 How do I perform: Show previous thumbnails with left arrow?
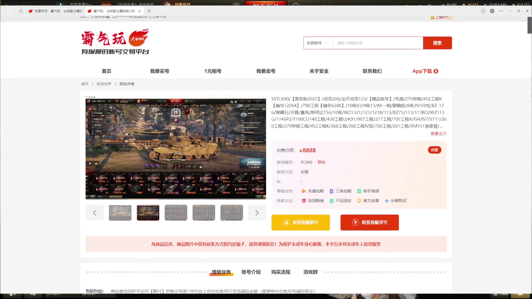(94, 213)
